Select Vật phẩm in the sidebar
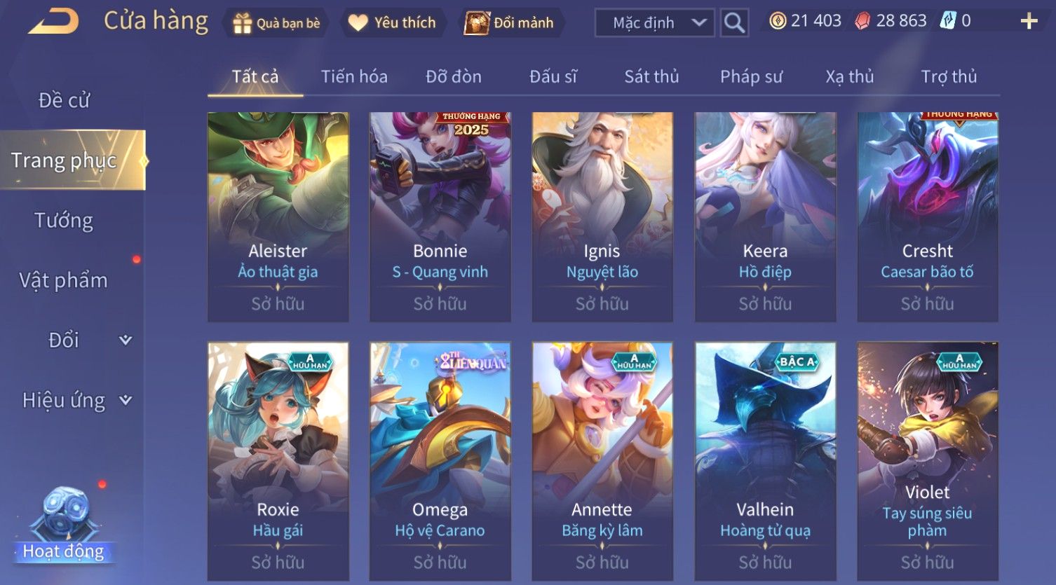The width and height of the screenshot is (1056, 585). pos(64,280)
